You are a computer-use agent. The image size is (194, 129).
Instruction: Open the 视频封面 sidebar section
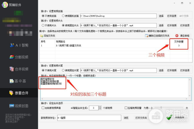pos(19,106)
